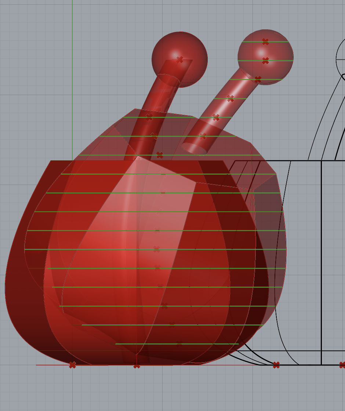Select the red baseline segment left of body
This screenshot has width=345, height=411.
click(x=51, y=365)
